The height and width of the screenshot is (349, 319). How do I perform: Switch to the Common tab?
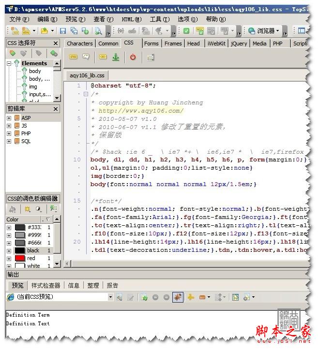coord(108,44)
